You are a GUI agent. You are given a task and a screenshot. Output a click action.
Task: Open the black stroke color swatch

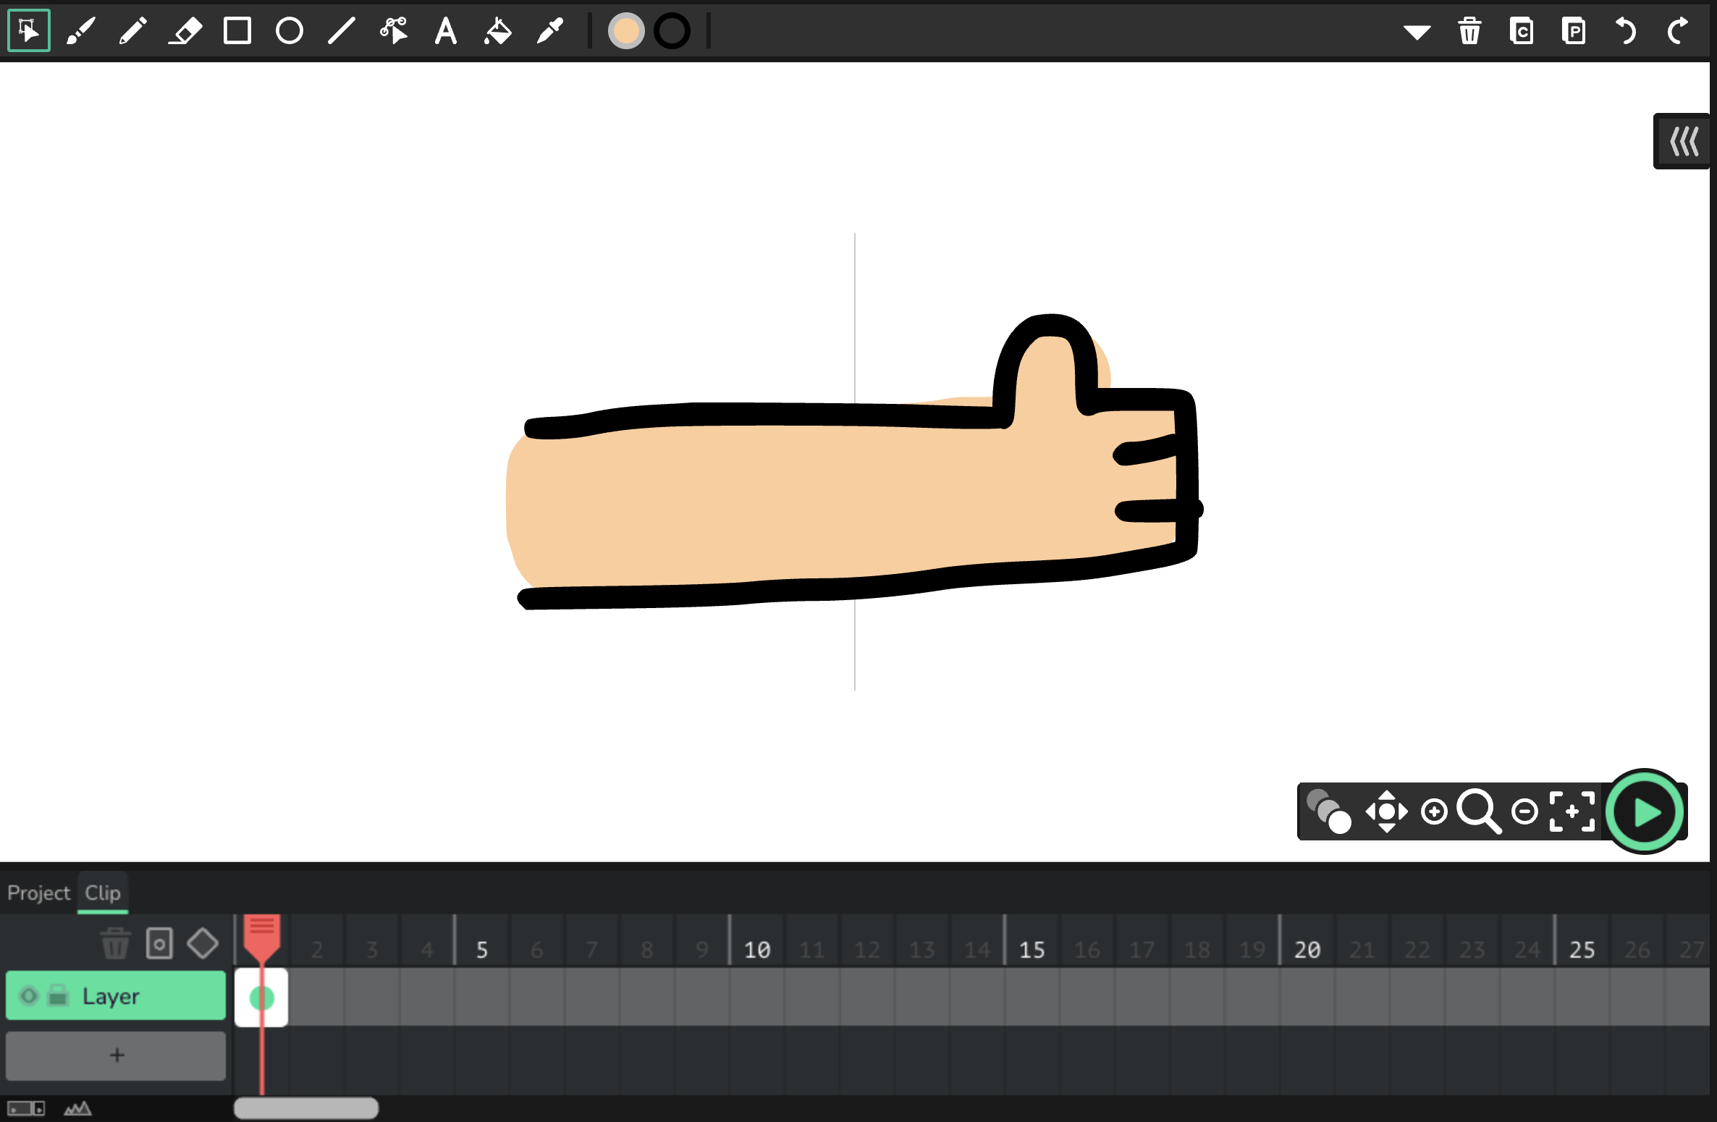(672, 30)
